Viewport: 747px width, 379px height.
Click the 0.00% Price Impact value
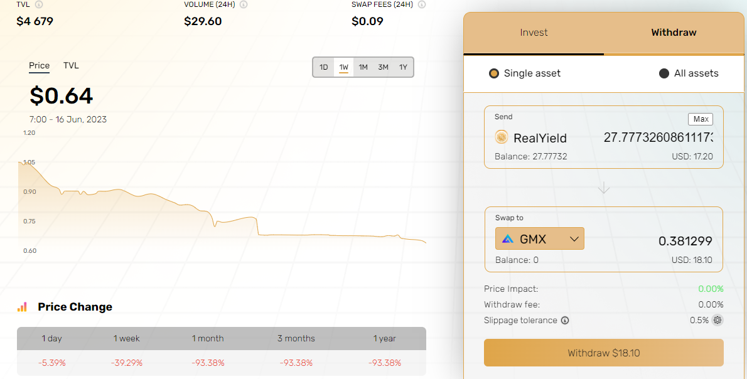711,289
